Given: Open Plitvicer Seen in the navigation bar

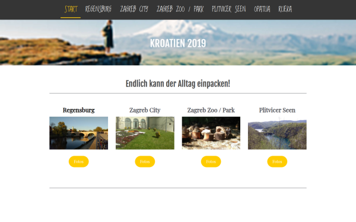Looking at the screenshot, I should [229, 9].
